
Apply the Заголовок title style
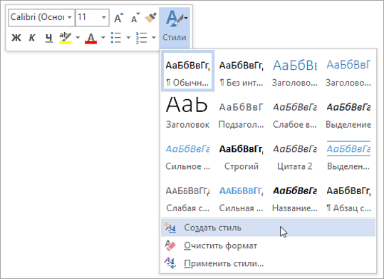(187, 112)
